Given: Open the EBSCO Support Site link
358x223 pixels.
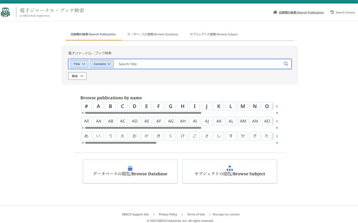Looking at the screenshot, I should 135,214.
